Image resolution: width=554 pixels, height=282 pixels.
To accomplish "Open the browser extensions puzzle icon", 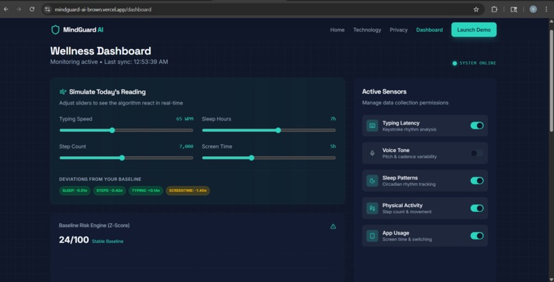I will pos(494,10).
